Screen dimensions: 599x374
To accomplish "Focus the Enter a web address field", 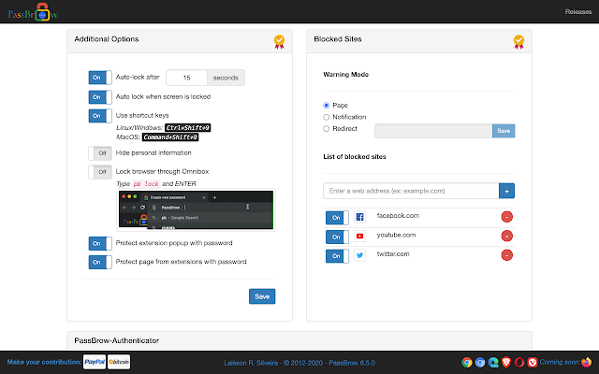I will pos(411,191).
